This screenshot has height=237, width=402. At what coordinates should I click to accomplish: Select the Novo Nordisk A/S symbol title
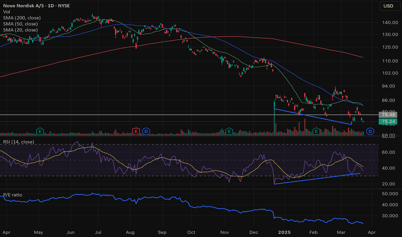pyautogui.click(x=36, y=6)
